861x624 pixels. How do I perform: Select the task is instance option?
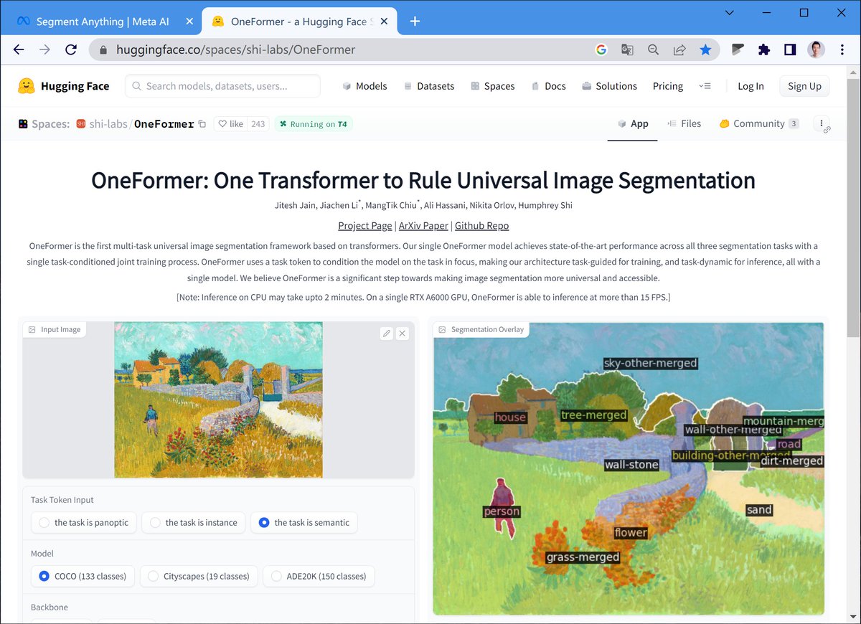pos(194,522)
